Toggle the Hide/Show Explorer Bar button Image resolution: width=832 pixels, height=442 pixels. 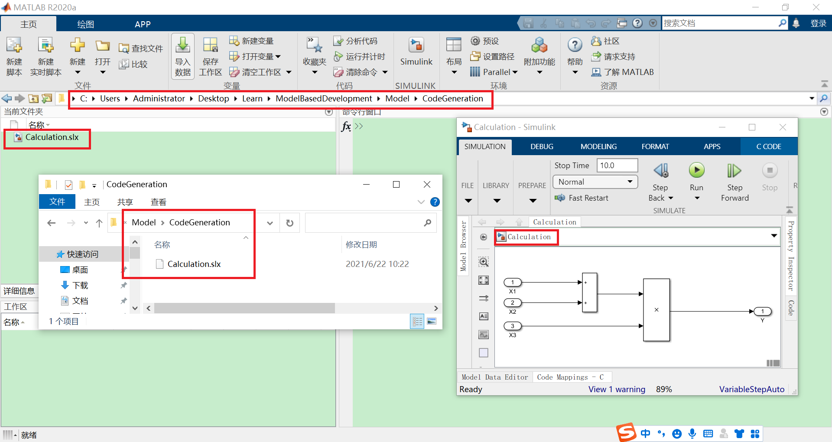coord(484,237)
